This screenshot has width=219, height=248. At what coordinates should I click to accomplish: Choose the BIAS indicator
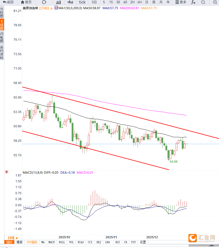click(x=81, y=242)
